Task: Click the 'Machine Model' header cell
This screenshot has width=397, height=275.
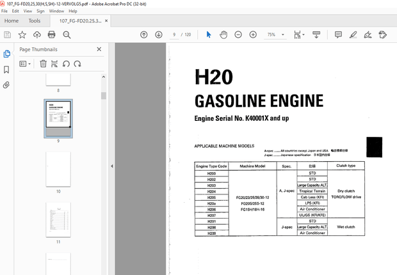Action: (x=252, y=166)
